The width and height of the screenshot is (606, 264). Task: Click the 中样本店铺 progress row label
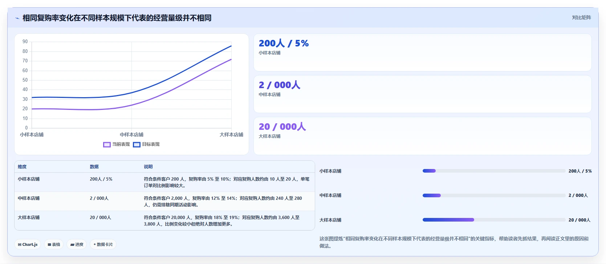point(330,195)
